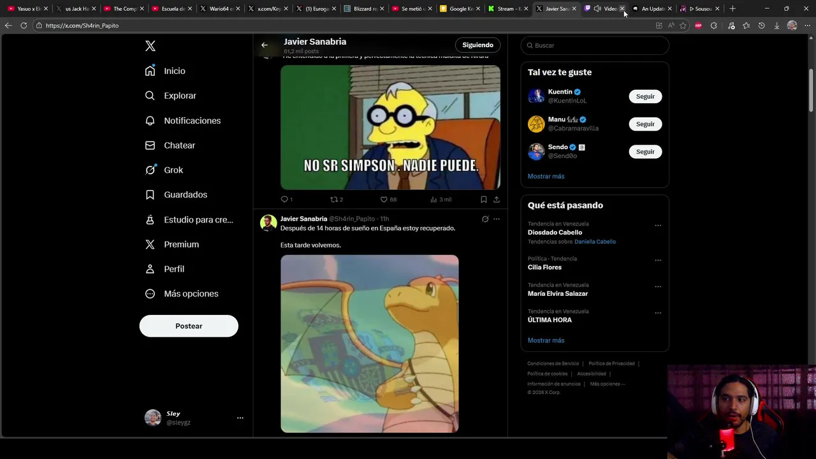Open Sendo's profile avatar
The image size is (816, 459).
pyautogui.click(x=536, y=152)
